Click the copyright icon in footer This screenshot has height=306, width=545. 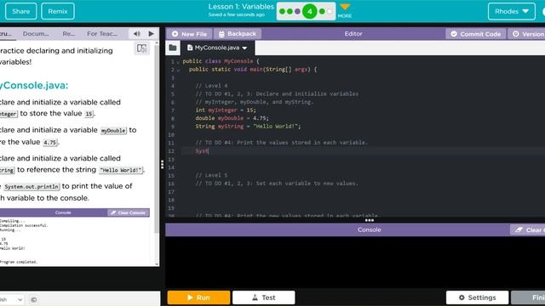tap(34, 299)
